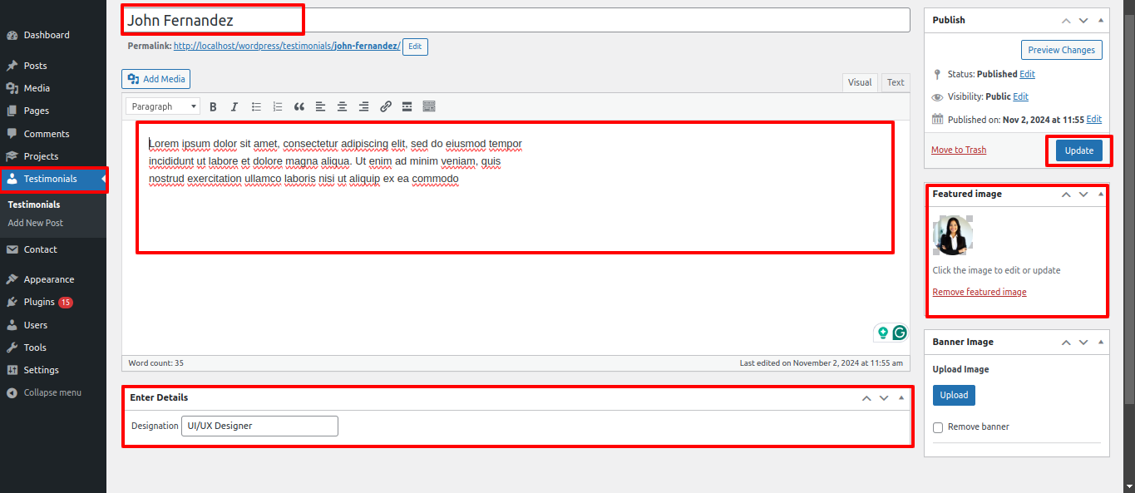Open the Testimonials submenu list
The width and height of the screenshot is (1135, 493).
coord(34,205)
